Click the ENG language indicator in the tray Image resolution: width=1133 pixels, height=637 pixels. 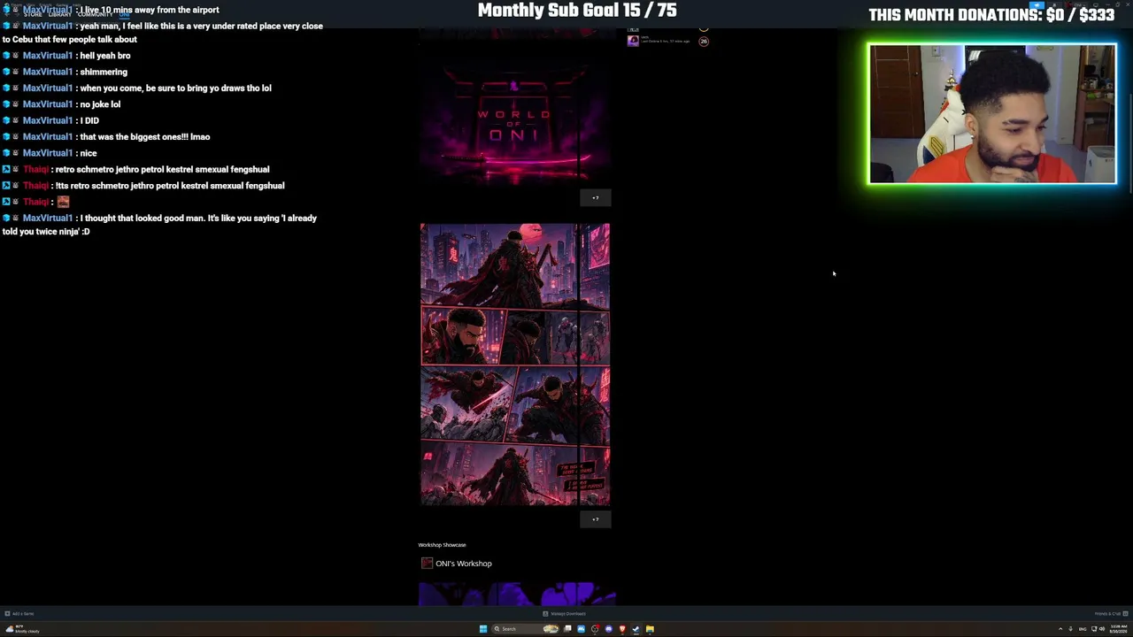1082,629
